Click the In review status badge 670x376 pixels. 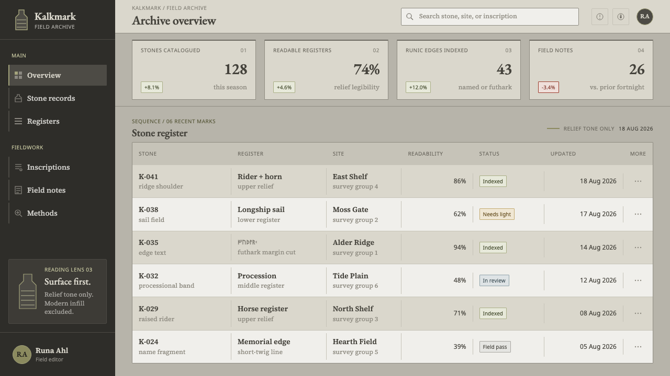pos(494,280)
